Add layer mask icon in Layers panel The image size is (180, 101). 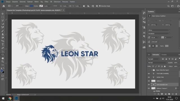pyautogui.click(x=162, y=94)
